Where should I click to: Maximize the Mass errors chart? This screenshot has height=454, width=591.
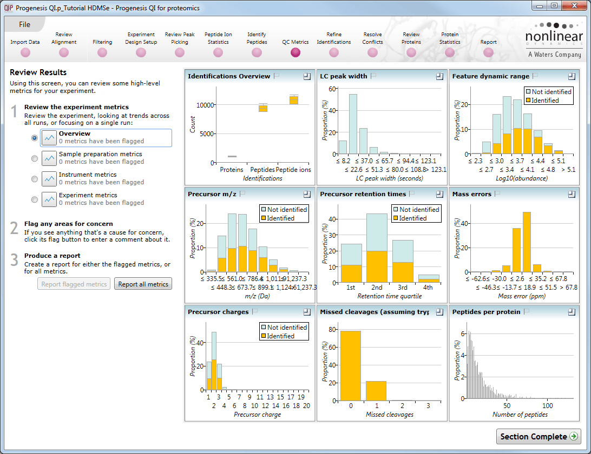click(572, 194)
